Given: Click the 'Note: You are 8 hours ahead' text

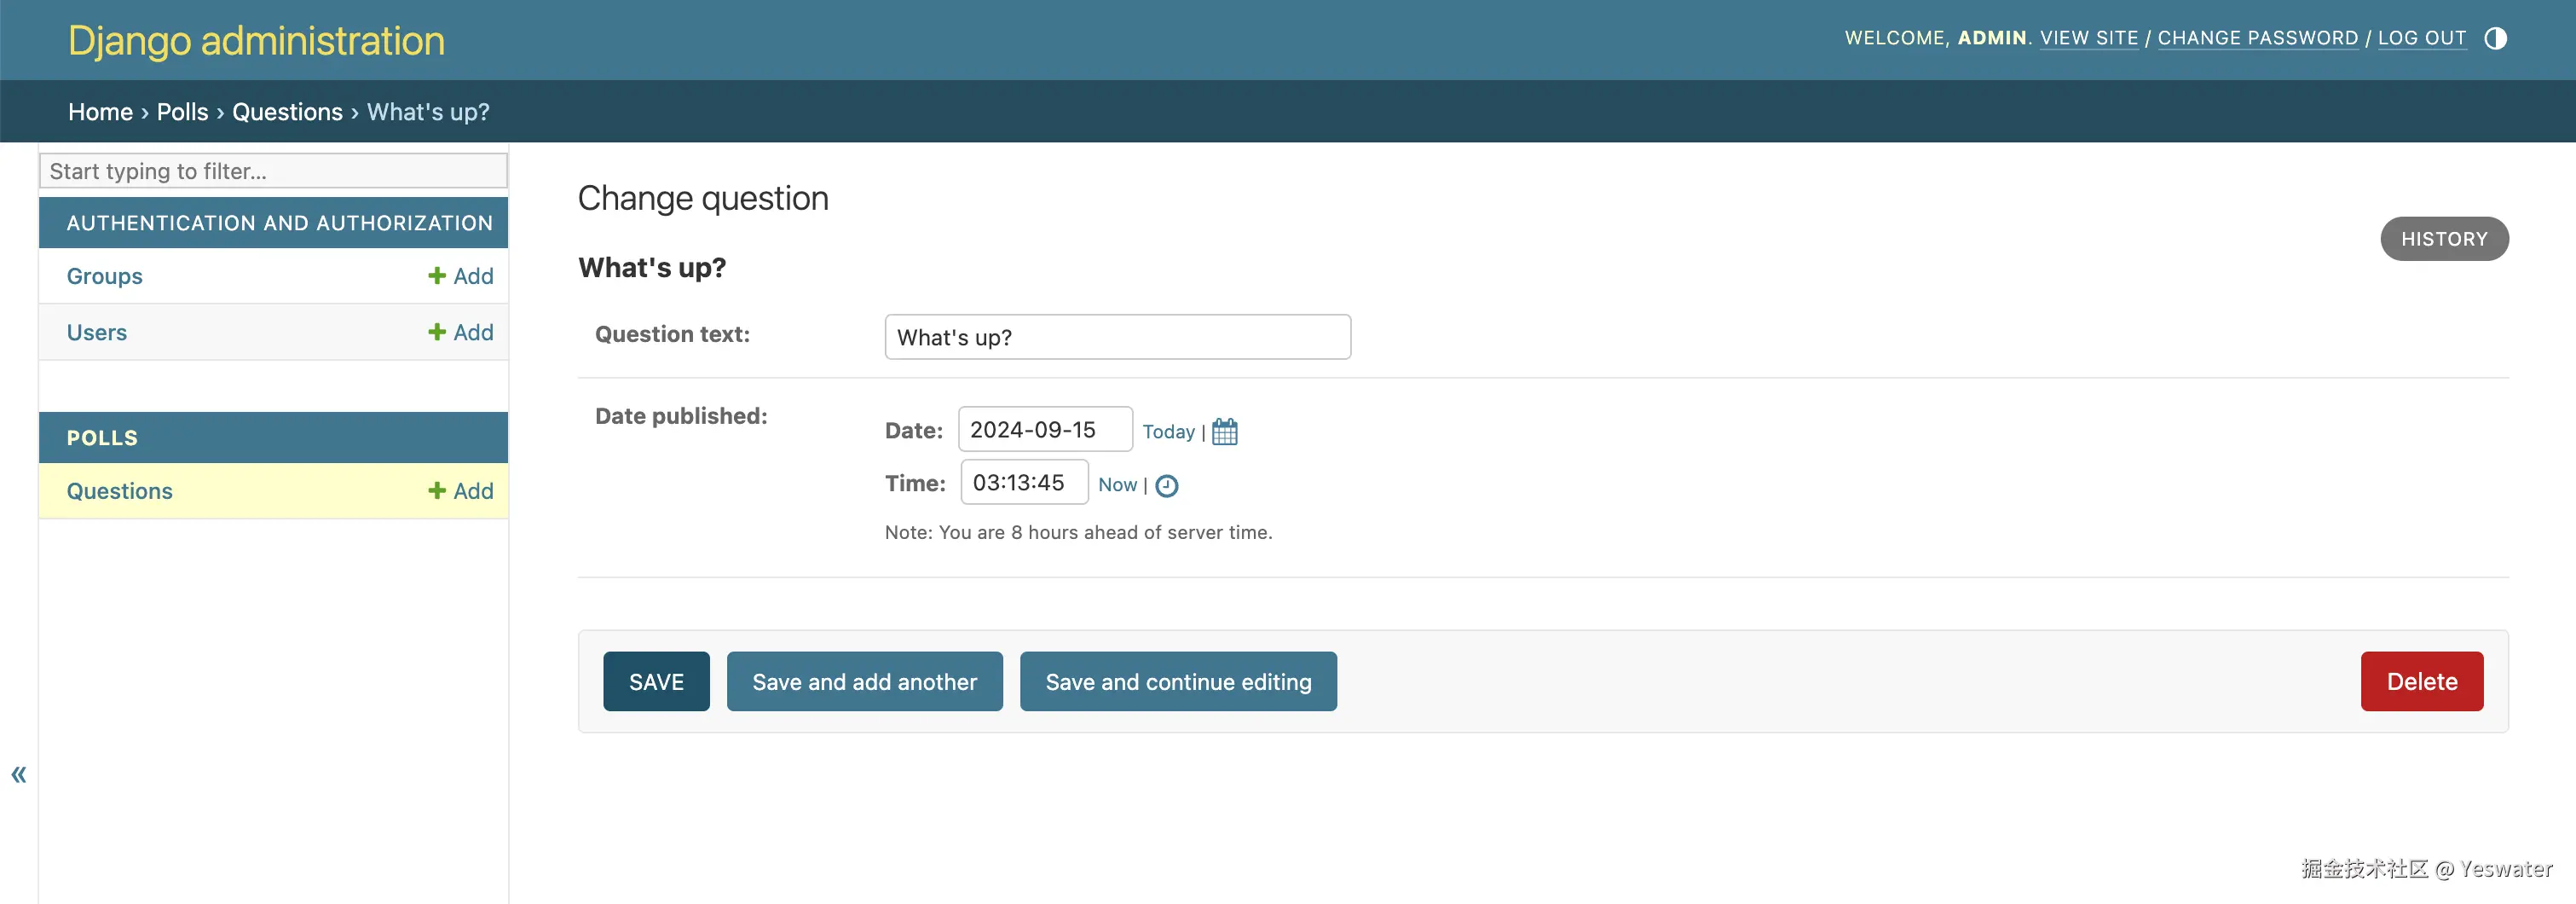Looking at the screenshot, I should click(1078, 532).
